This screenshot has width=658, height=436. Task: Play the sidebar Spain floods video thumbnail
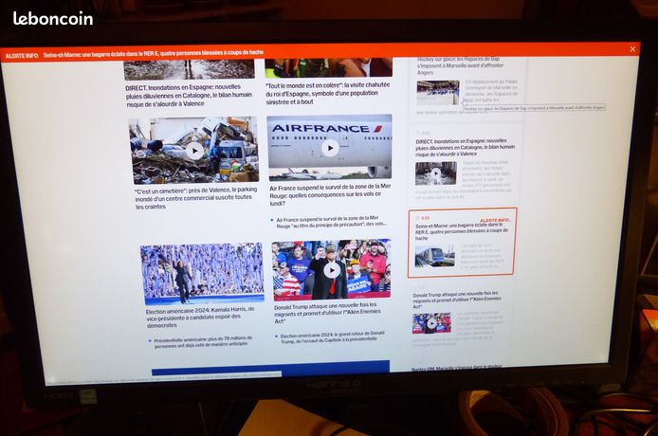point(435,173)
